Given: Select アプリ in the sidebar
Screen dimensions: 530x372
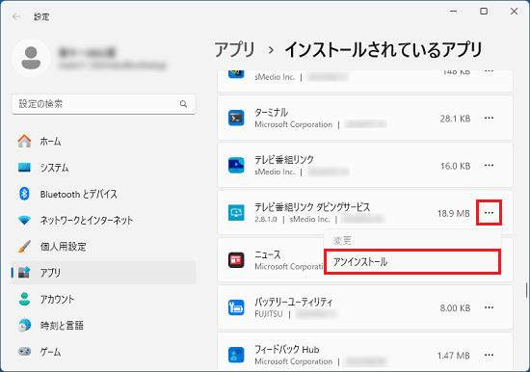Looking at the screenshot, I should pos(103,273).
